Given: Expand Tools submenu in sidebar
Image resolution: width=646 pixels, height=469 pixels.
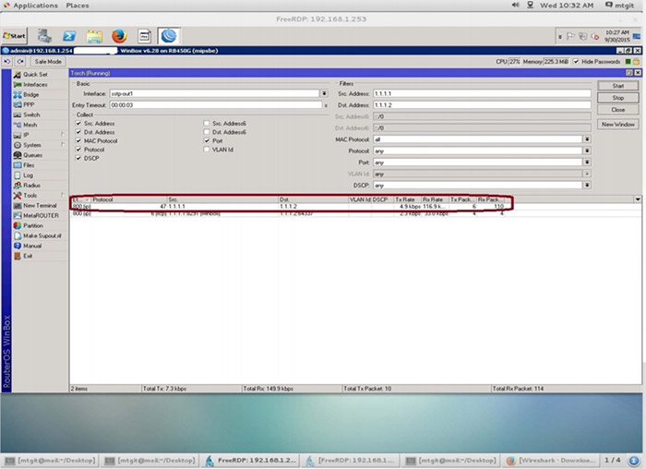Looking at the screenshot, I should 62,195.
